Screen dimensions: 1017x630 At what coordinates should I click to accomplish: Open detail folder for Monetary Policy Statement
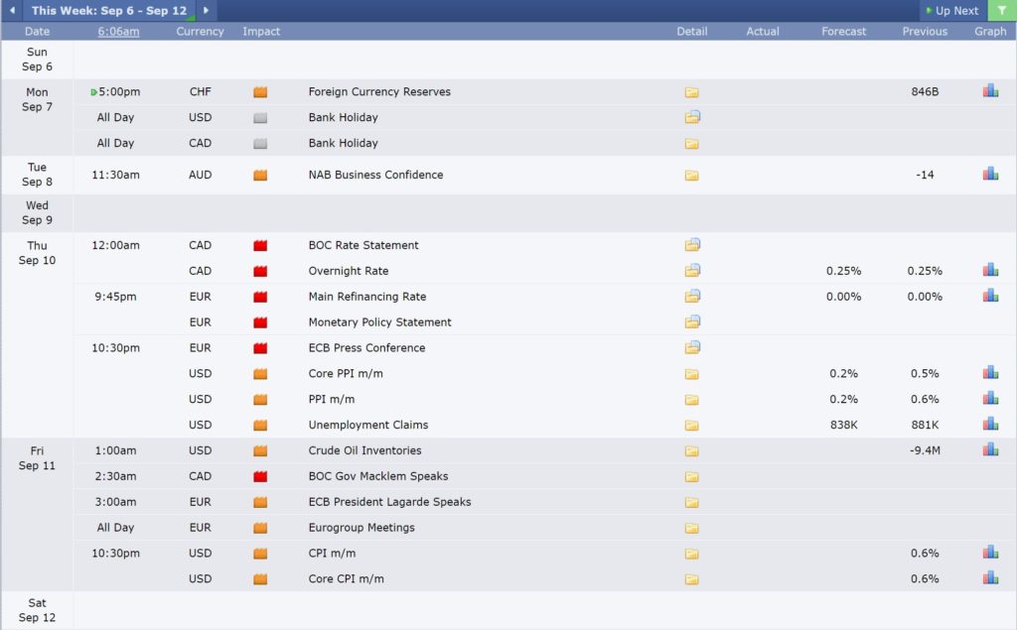692,322
